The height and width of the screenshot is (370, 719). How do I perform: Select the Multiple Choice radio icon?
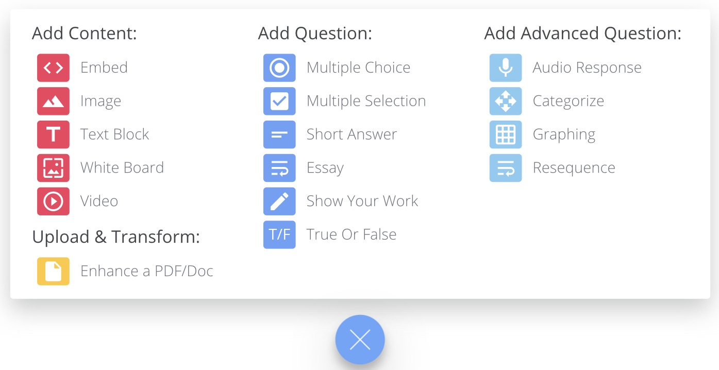[279, 68]
